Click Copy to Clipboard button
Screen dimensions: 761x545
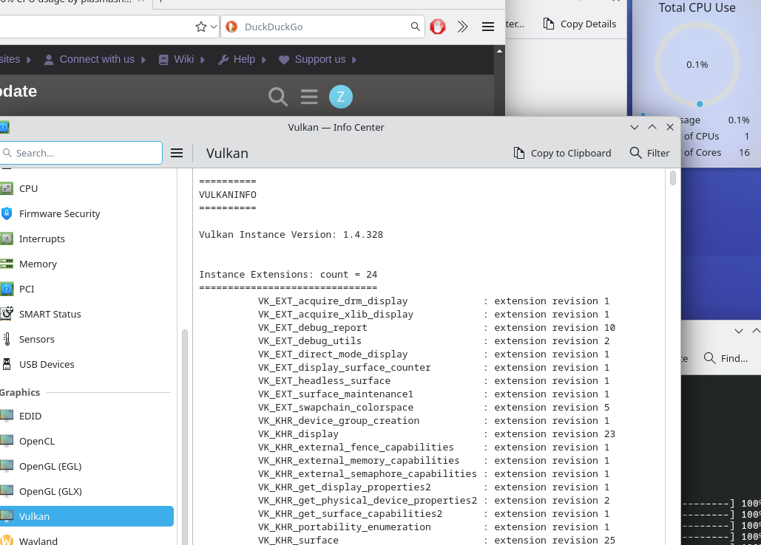(x=562, y=153)
